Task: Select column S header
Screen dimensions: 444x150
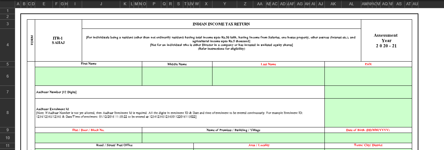Action: [178, 4]
